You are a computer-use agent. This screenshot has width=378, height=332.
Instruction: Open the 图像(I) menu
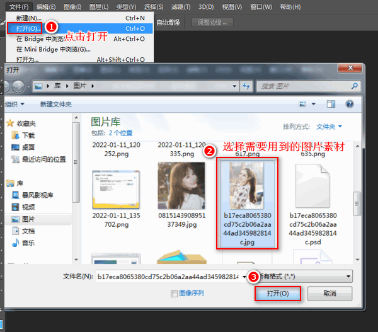[x=72, y=7]
